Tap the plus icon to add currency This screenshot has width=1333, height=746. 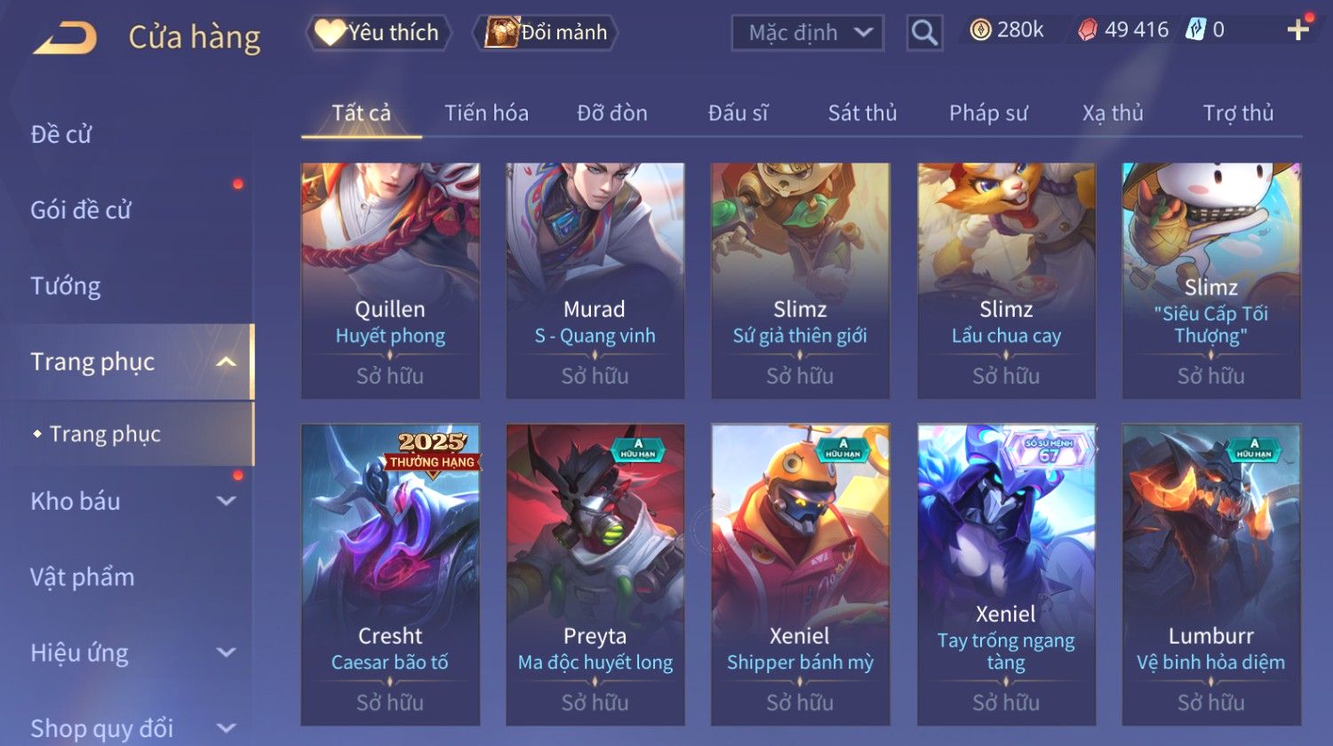1297,30
